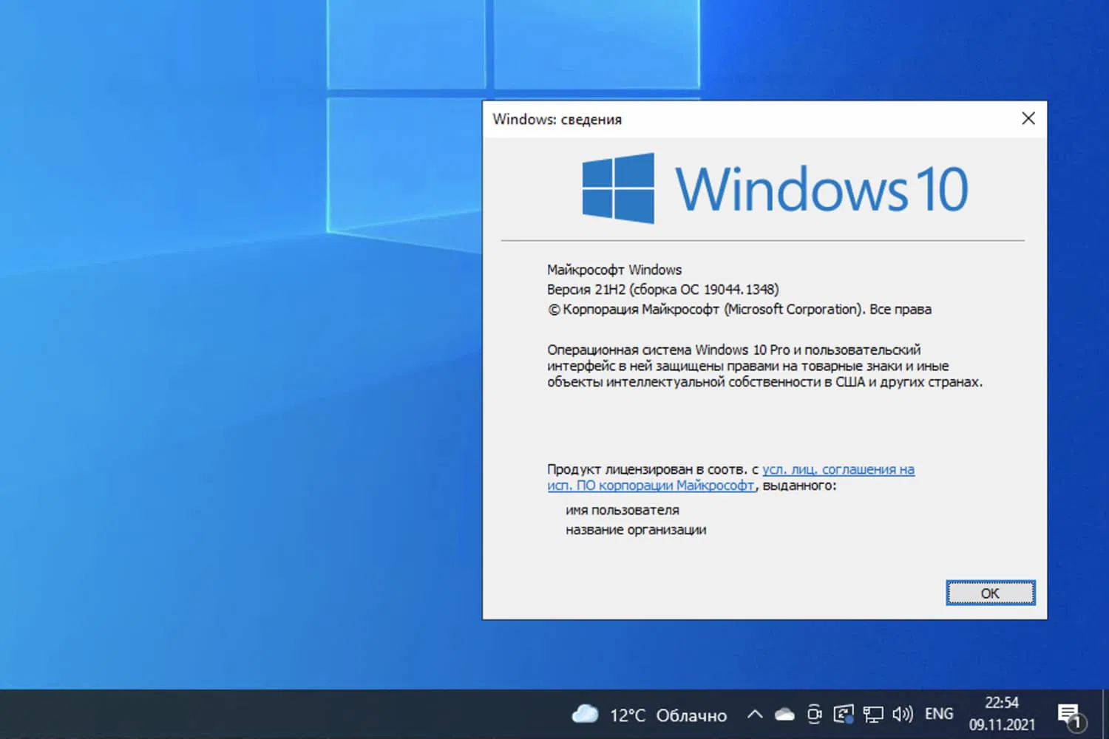Select the version text 21H2
This screenshot has width=1109, height=739.
608,289
